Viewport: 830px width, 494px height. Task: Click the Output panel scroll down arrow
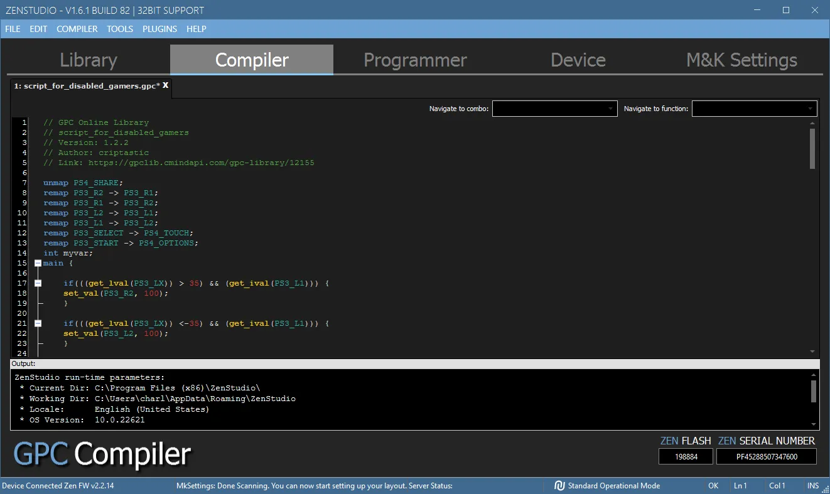tap(813, 424)
